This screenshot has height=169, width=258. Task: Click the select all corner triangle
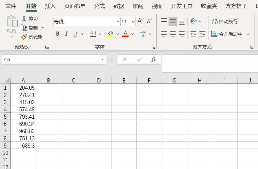point(7,80)
